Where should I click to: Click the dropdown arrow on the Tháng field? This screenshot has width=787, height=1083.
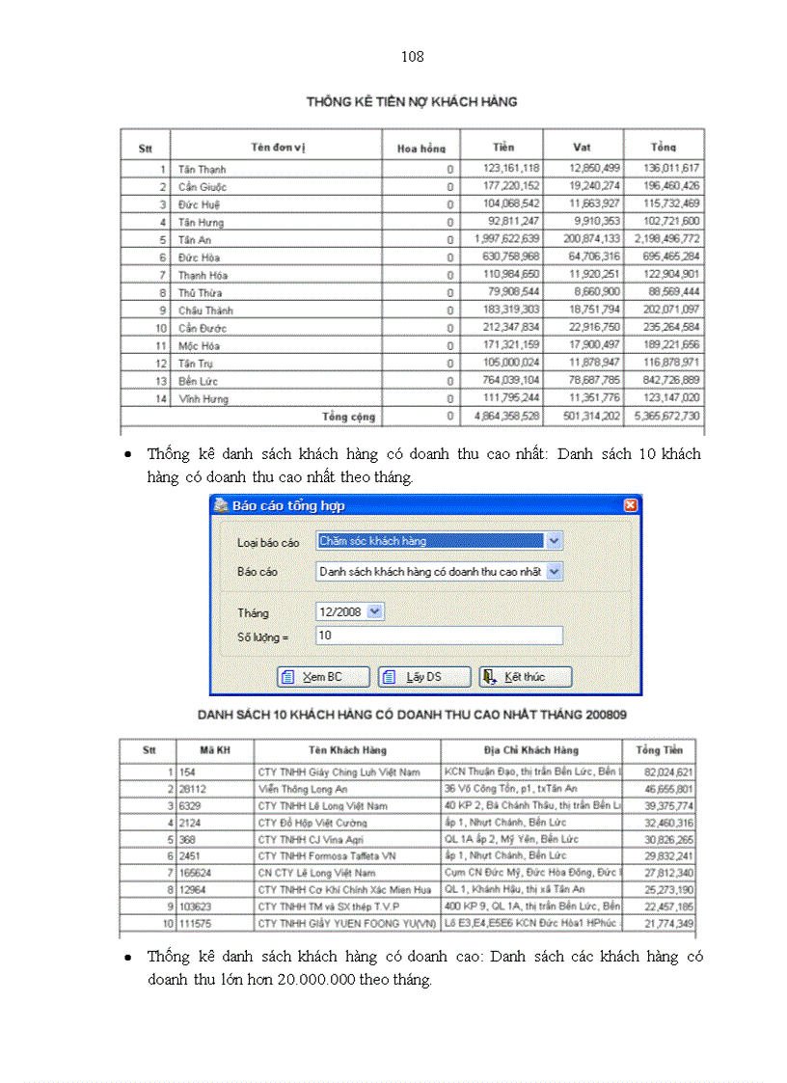tap(374, 610)
